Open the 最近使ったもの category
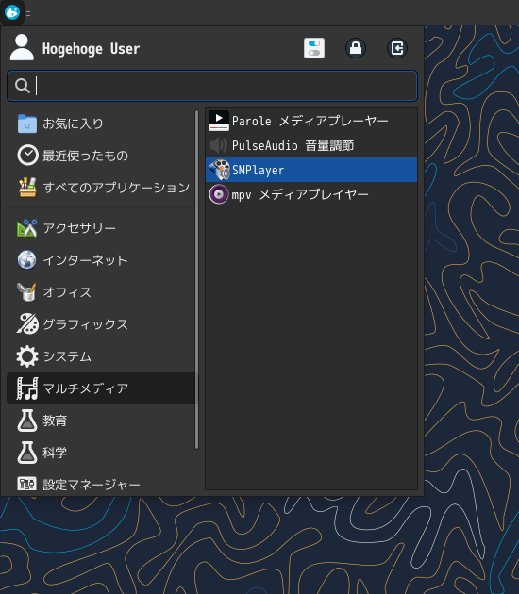This screenshot has height=594, width=519. coord(101,156)
